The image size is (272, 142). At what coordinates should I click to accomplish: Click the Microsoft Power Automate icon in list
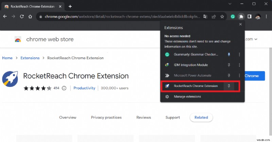click(167, 75)
